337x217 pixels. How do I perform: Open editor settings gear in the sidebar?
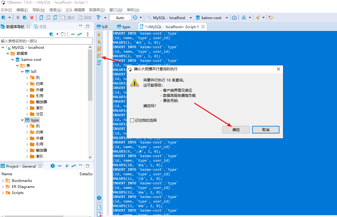99,198
